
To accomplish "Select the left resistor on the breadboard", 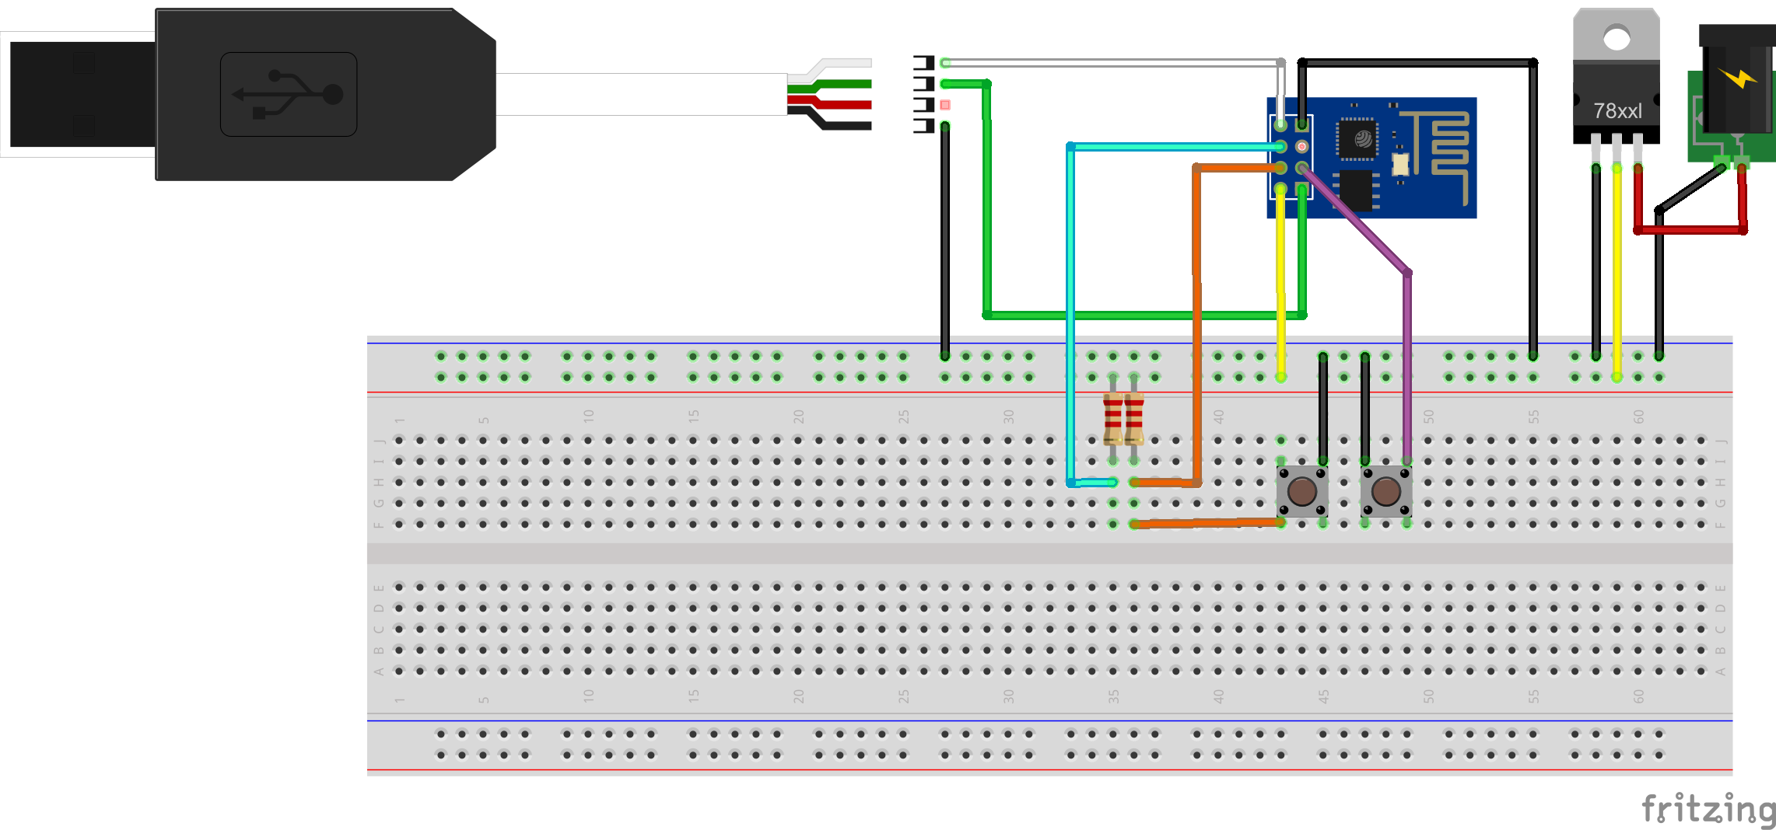I will [x=1113, y=418].
